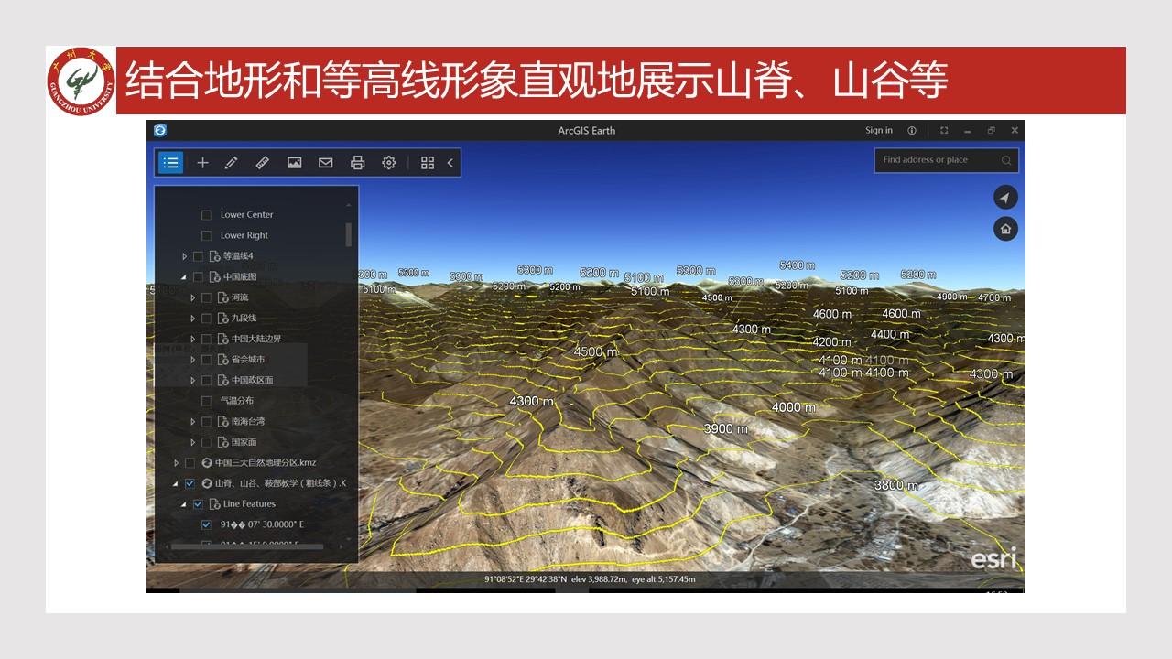The height and width of the screenshot is (659, 1172).
Task: Expand the 中国政区面 tree node
Action: (192, 380)
